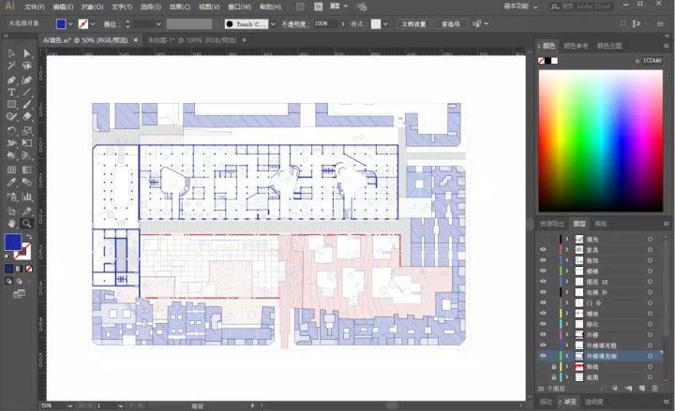
Task: Select the Hand tool
Action: point(11,223)
